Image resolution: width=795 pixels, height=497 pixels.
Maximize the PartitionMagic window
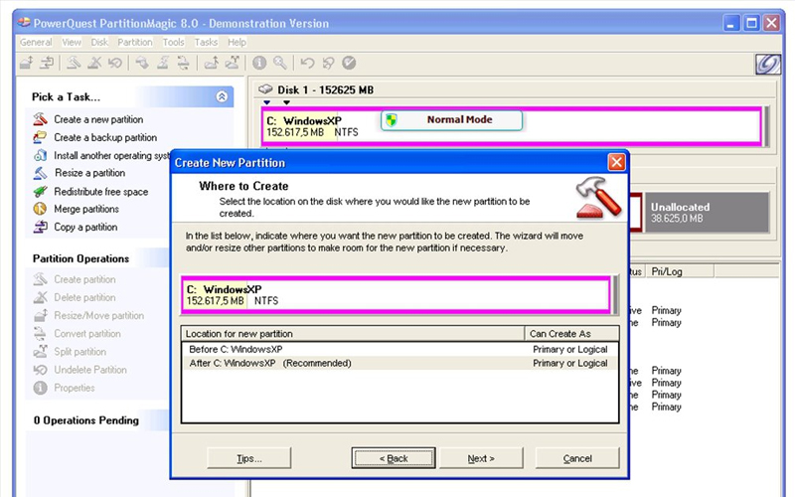(x=751, y=23)
